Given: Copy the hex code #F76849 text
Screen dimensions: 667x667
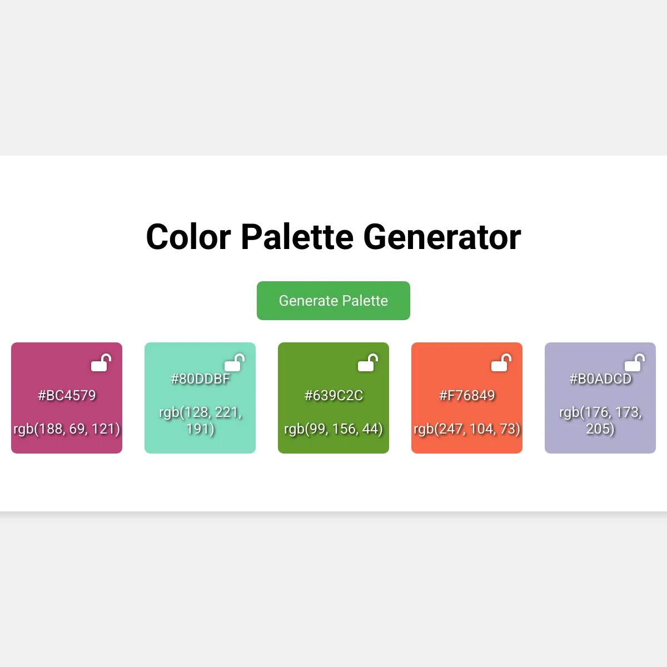Looking at the screenshot, I should click(467, 395).
